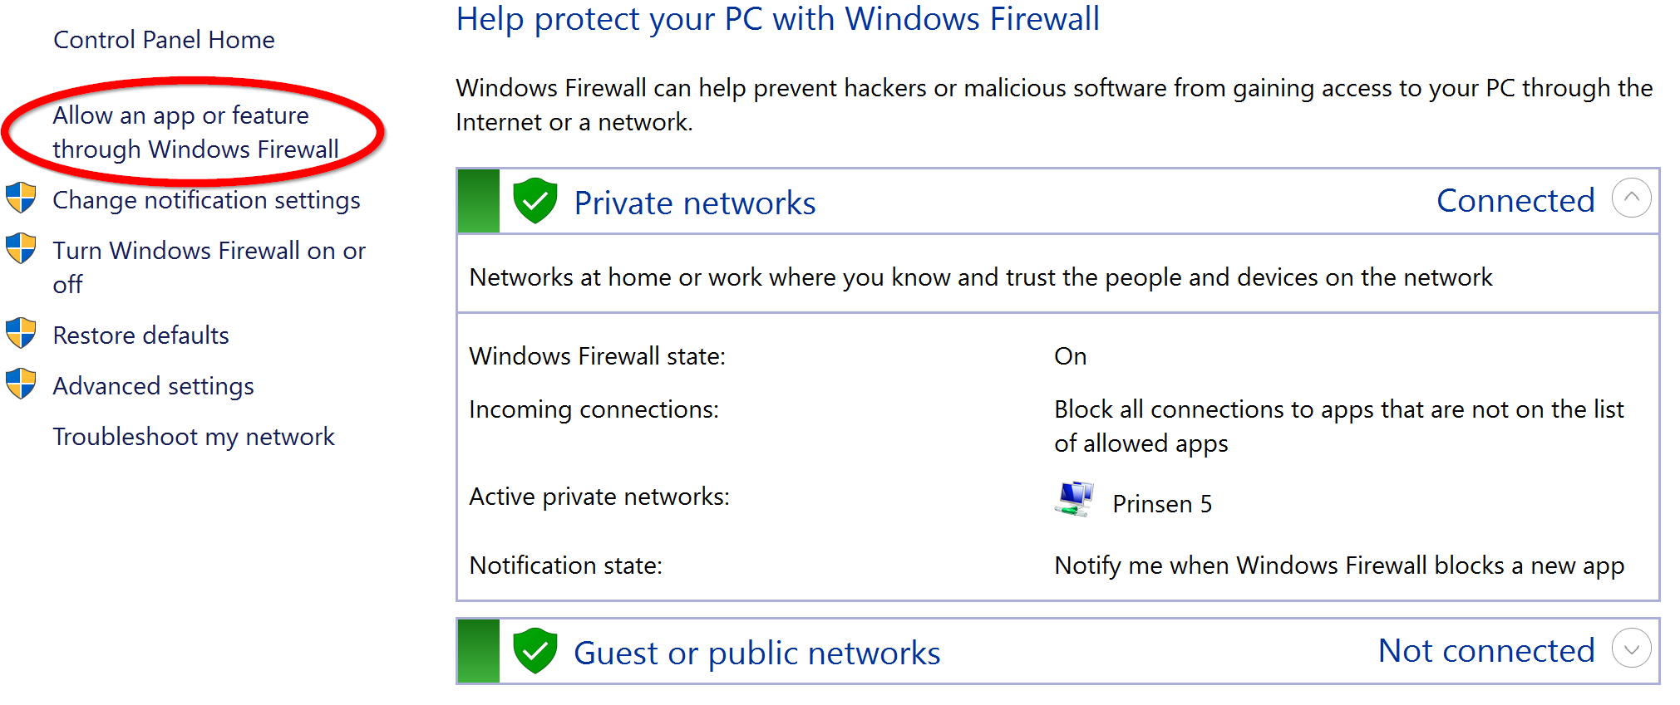Click the green bar beside Private networks header
The width and height of the screenshot is (1680, 705).
click(477, 200)
